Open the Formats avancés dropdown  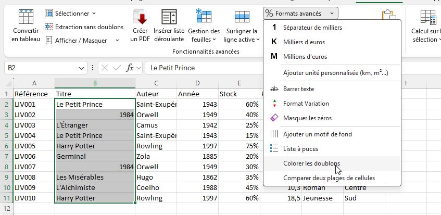300,13
